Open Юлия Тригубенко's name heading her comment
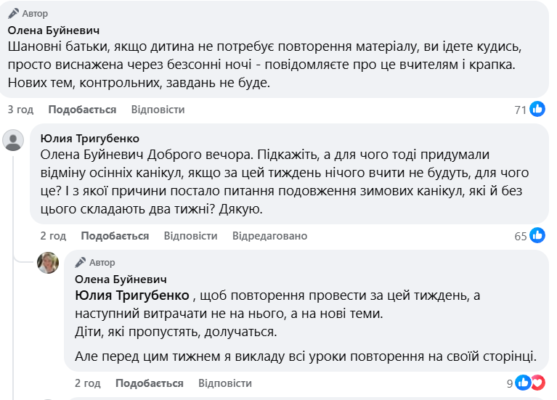This screenshot has height=400, width=557. click(89, 139)
